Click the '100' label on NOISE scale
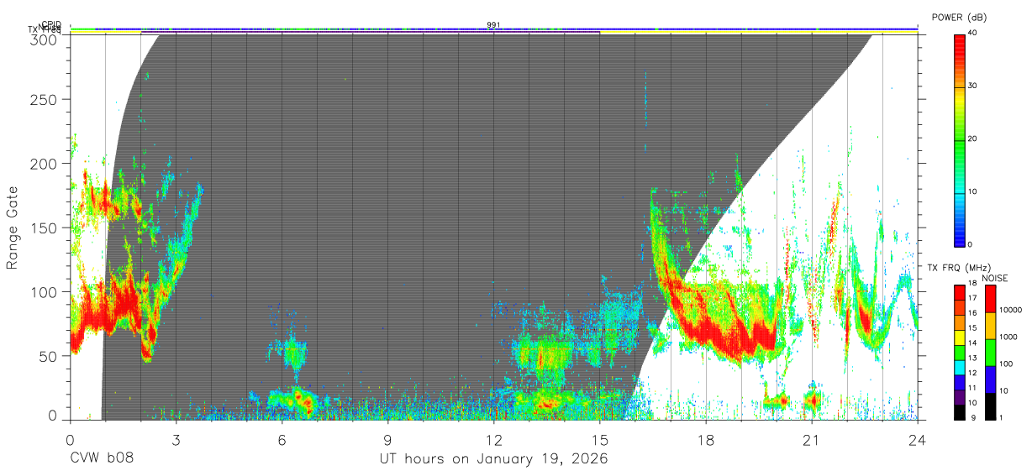Image resolution: width=1032 pixels, height=476 pixels. pos(1006,365)
